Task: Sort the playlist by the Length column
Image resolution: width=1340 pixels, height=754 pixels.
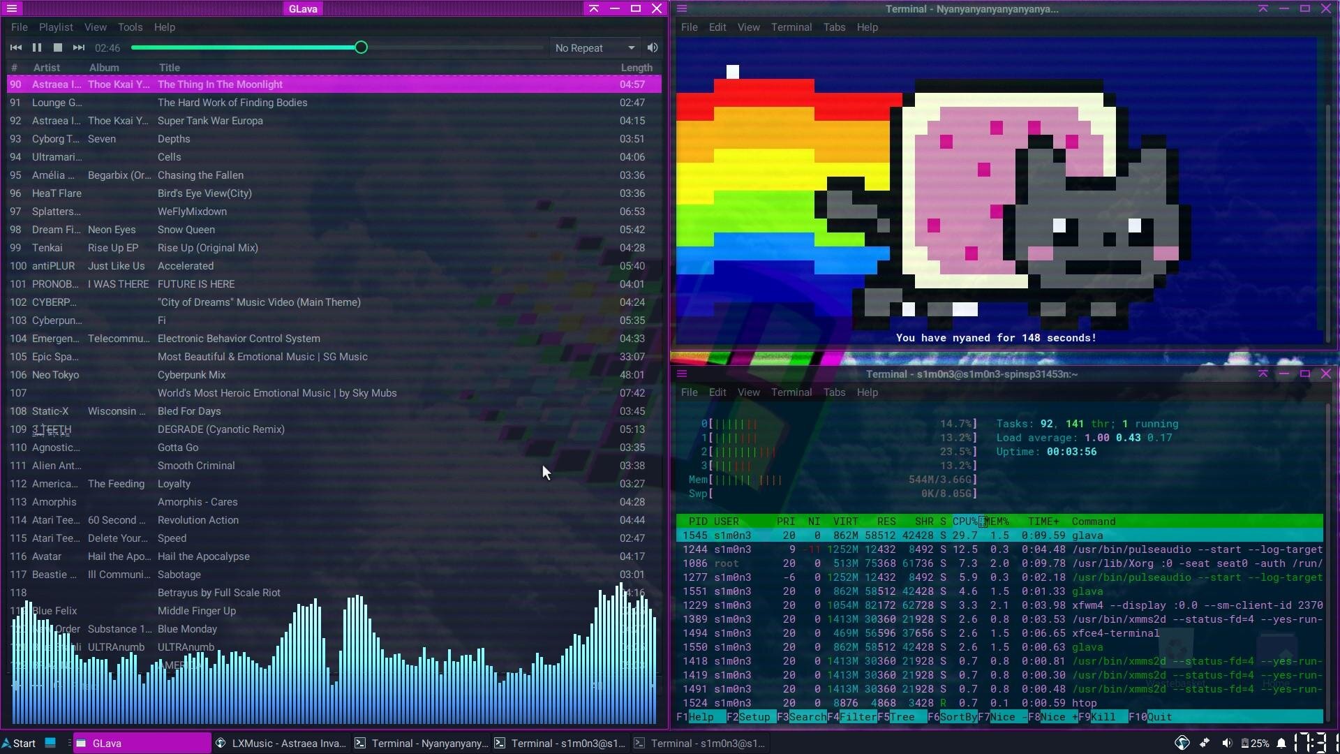Action: click(636, 68)
